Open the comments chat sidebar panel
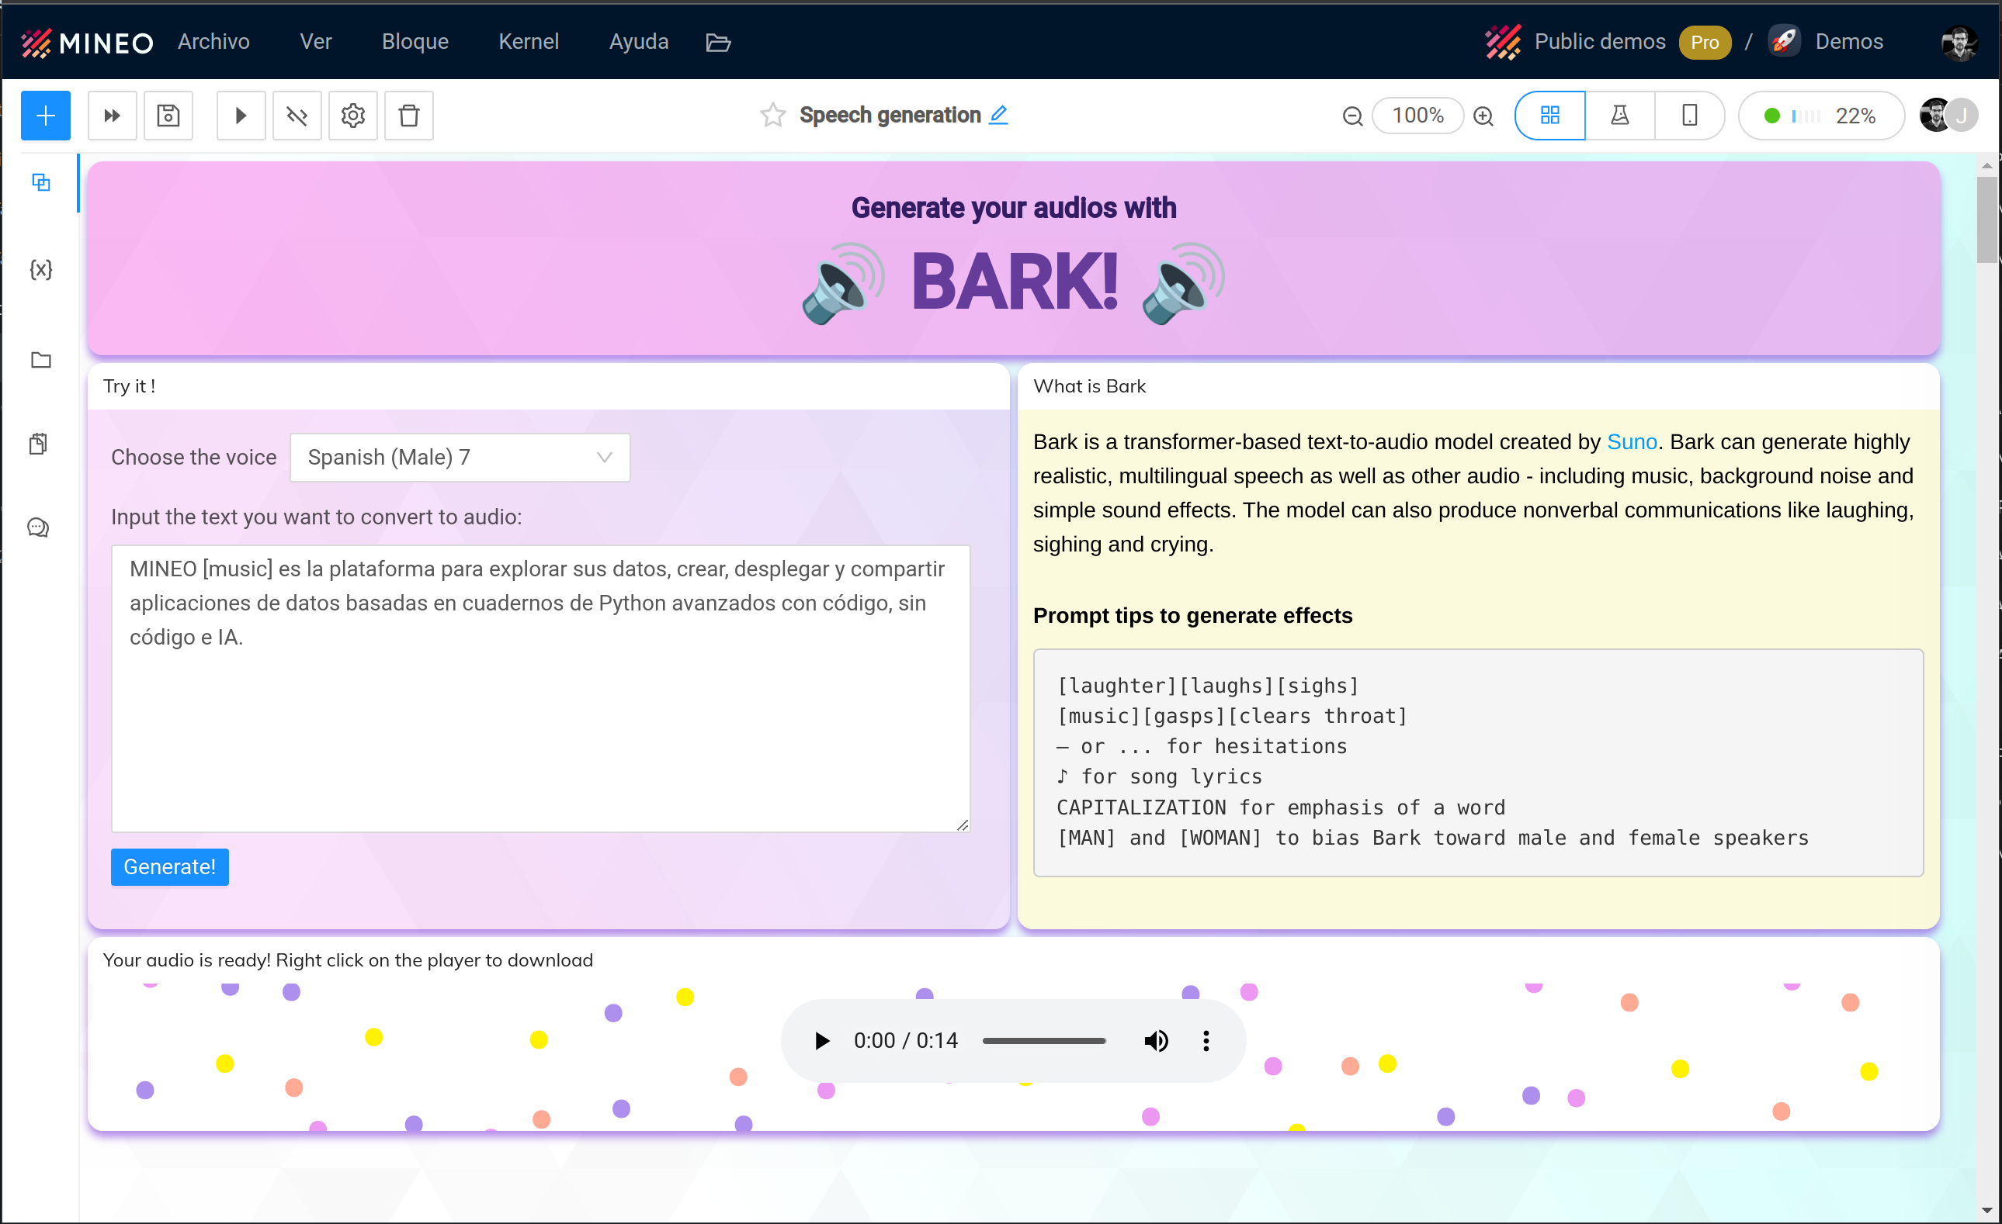The width and height of the screenshot is (2002, 1224). pos(38,527)
